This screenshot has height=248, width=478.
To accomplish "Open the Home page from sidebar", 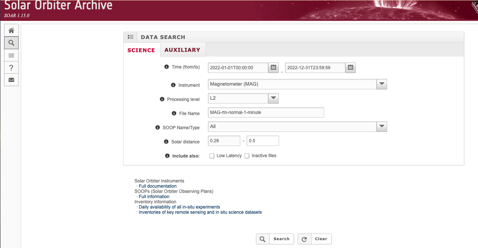I will (11, 31).
